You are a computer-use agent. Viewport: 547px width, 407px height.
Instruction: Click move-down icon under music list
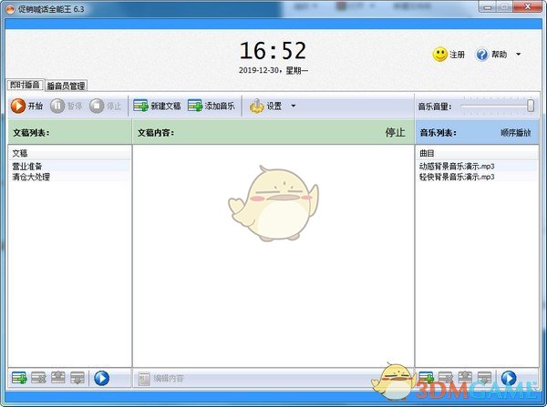pyautogui.click(x=485, y=378)
